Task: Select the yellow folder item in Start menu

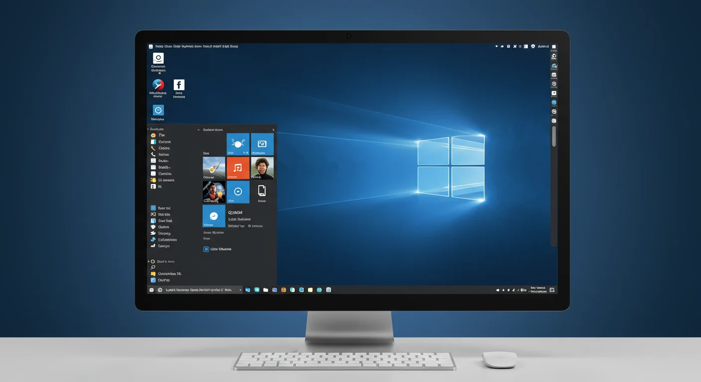Action: pos(153,274)
